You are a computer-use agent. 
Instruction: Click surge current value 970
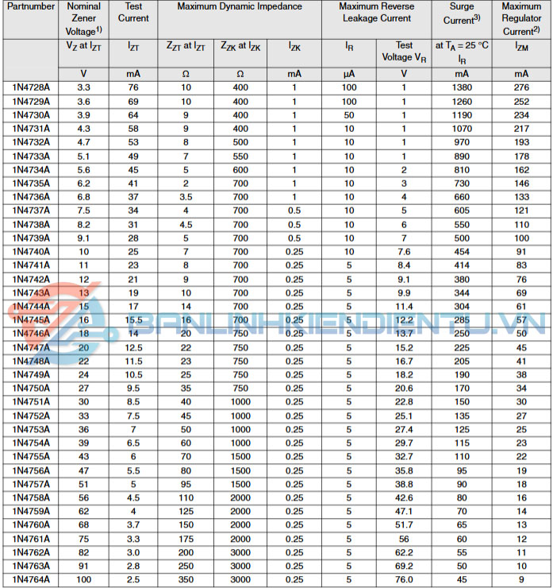pos(462,142)
